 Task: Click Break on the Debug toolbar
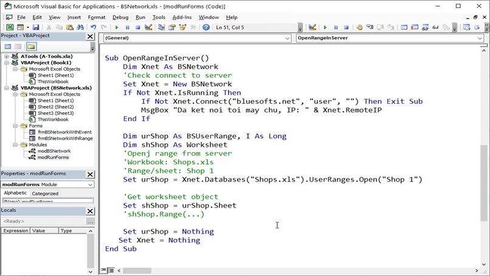(336, 27)
